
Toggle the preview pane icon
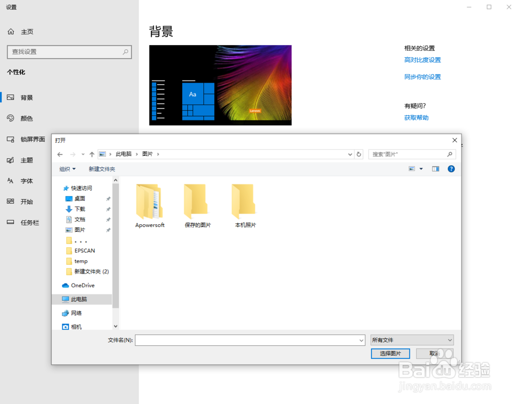[x=435, y=169]
